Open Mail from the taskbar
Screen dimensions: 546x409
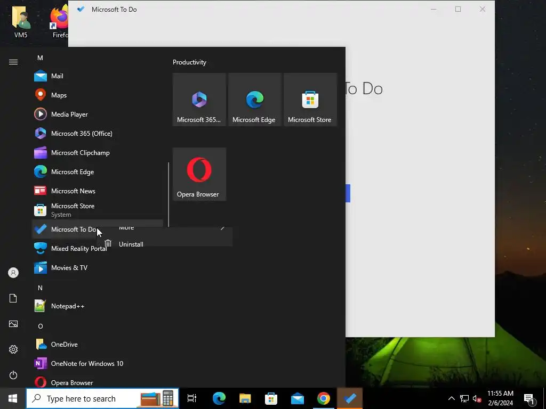tap(298, 398)
